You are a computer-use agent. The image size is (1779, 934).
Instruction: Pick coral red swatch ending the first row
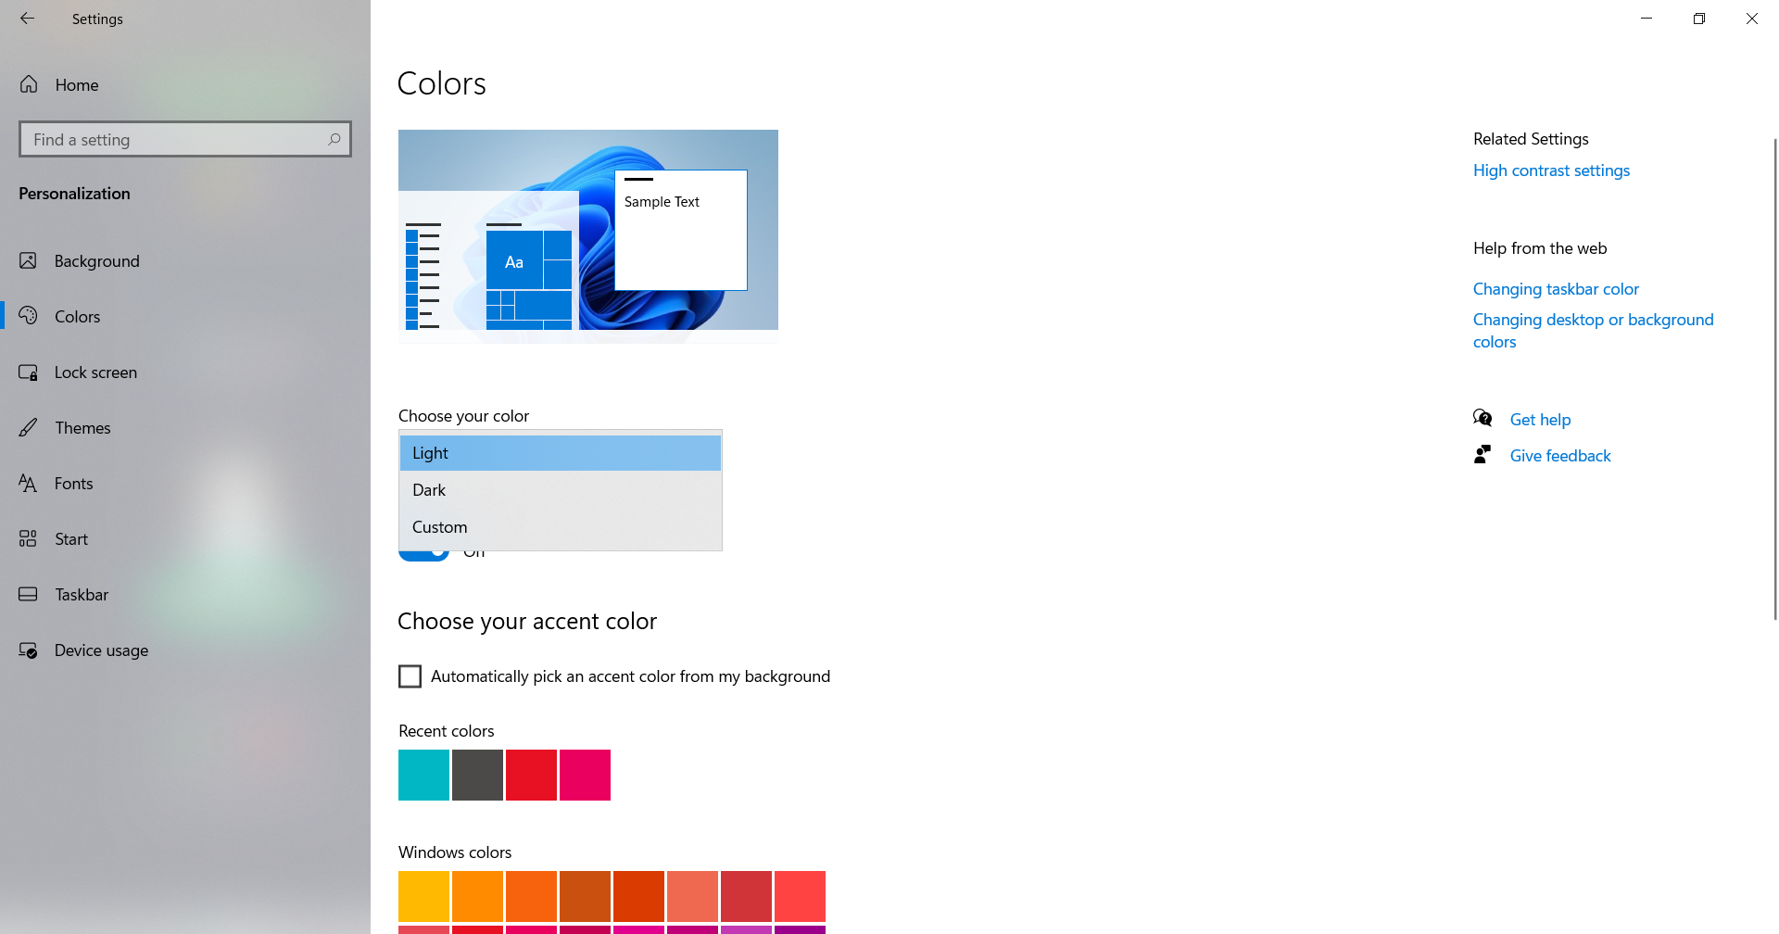coord(800,896)
